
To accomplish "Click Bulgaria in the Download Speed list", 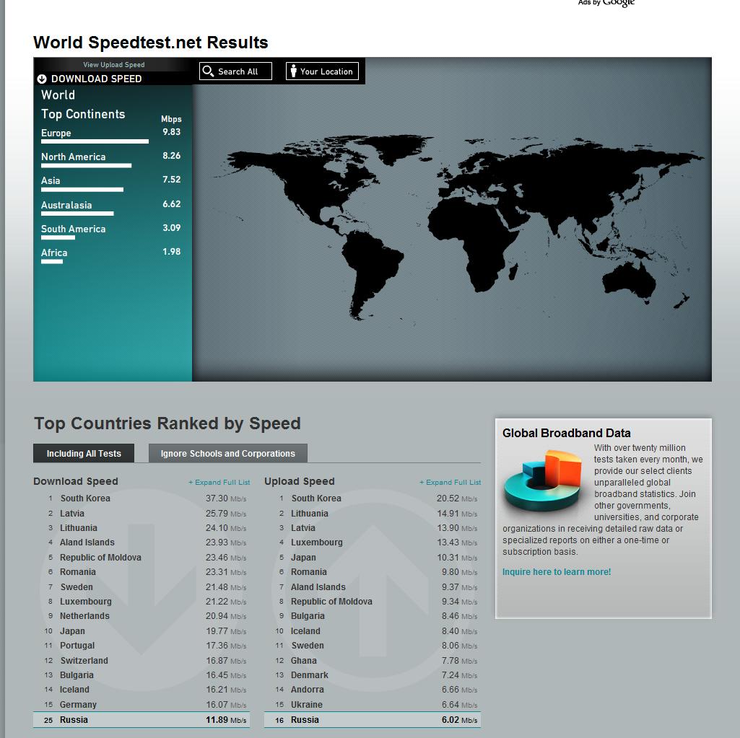I will click(77, 675).
